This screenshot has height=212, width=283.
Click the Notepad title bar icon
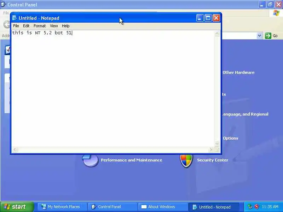[15, 18]
